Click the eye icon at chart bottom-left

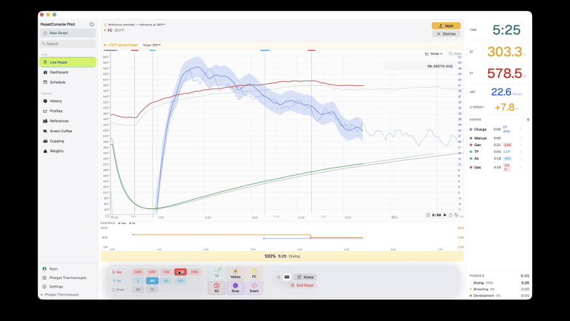click(107, 216)
